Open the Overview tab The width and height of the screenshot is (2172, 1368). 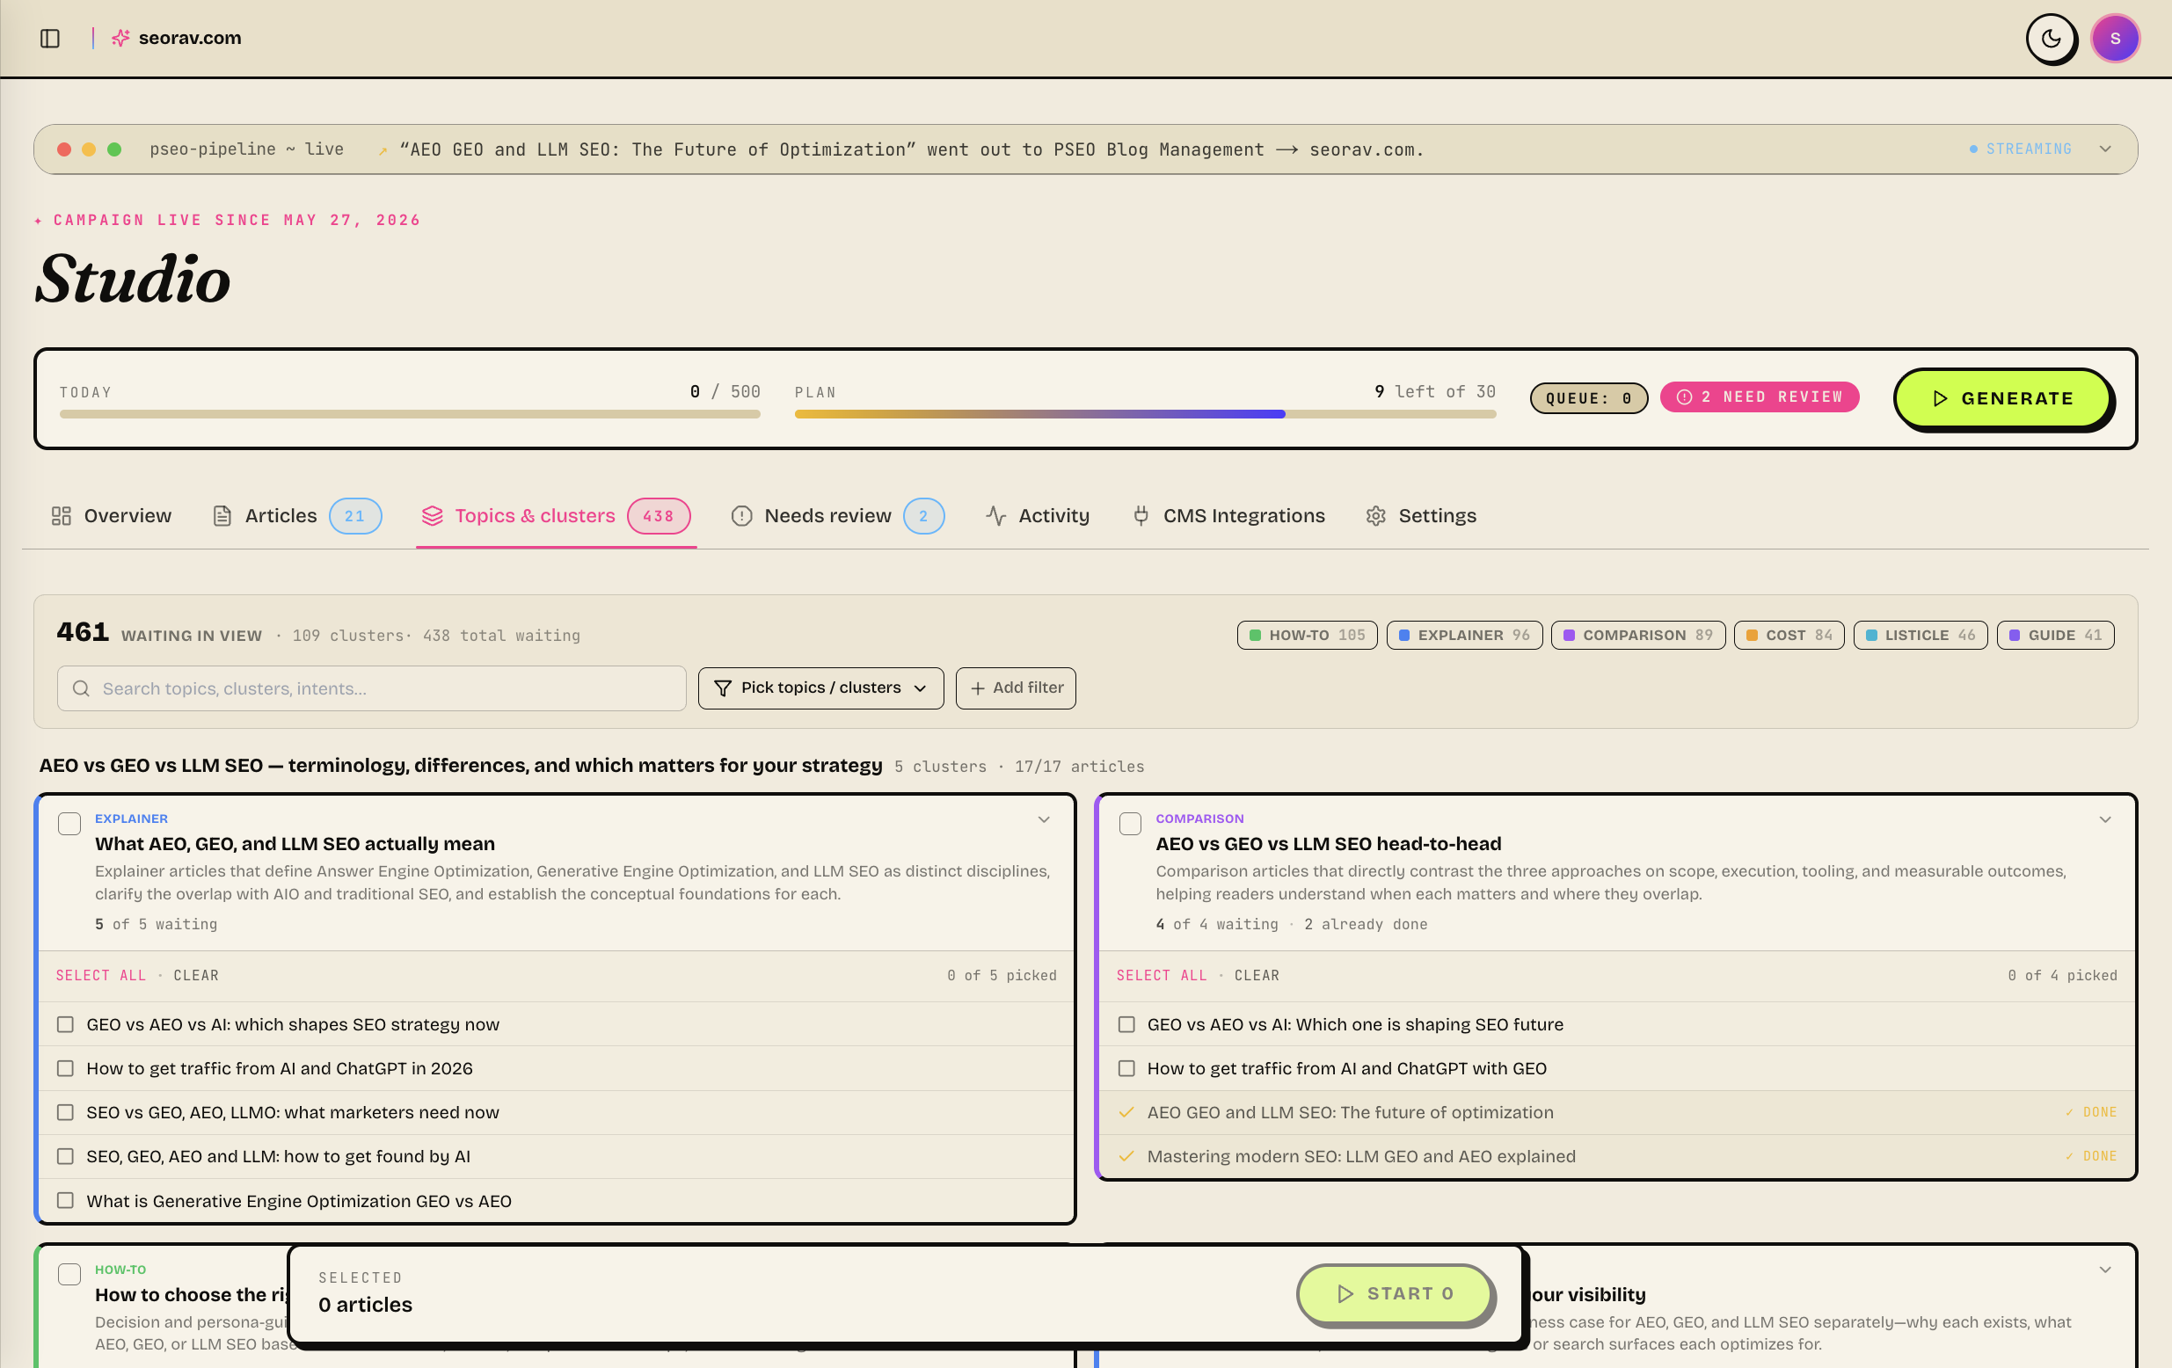pos(112,516)
